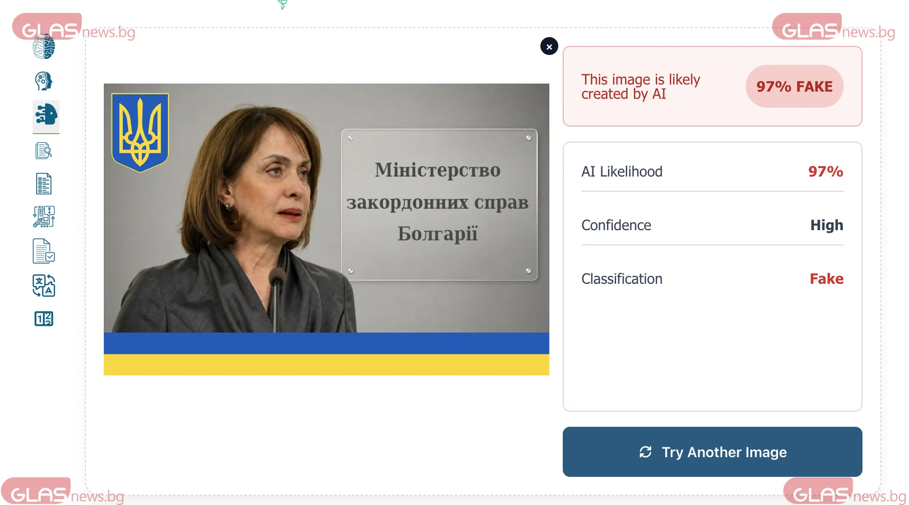
Task: Open the checklist document tool icon
Action: (x=44, y=184)
